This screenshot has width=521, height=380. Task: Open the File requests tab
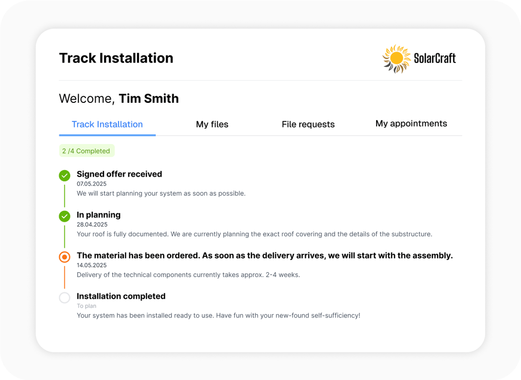308,124
